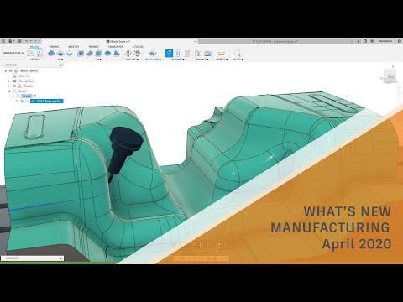
Task: Expand the highlighted operation under Setup1
Action: [17, 101]
